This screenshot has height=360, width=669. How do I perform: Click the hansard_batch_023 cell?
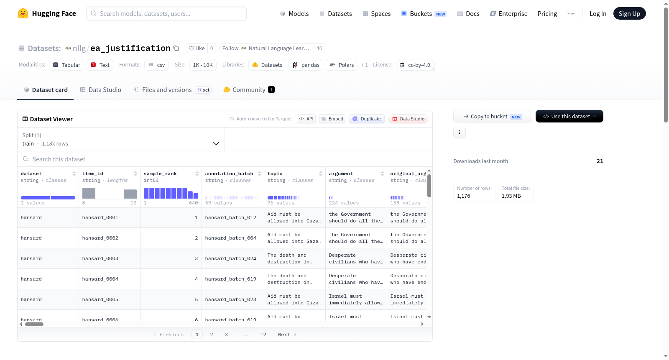click(x=233, y=299)
